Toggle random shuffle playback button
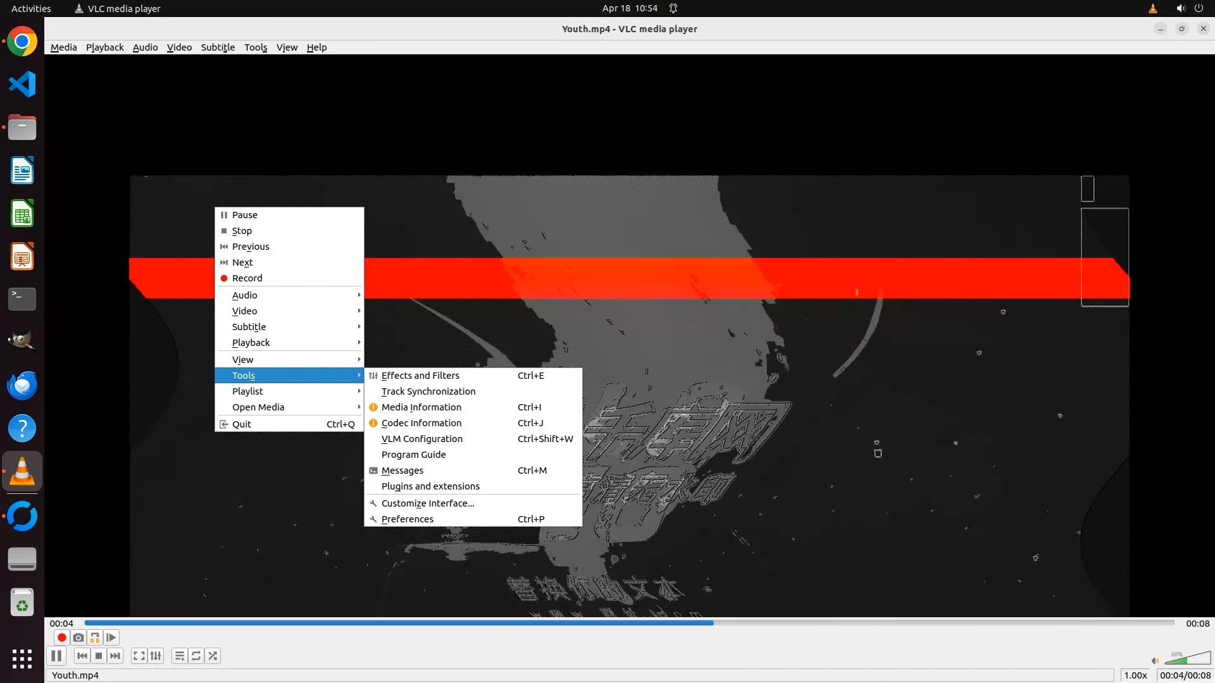Screen dimensions: 1215x683 pyautogui.click(x=213, y=656)
